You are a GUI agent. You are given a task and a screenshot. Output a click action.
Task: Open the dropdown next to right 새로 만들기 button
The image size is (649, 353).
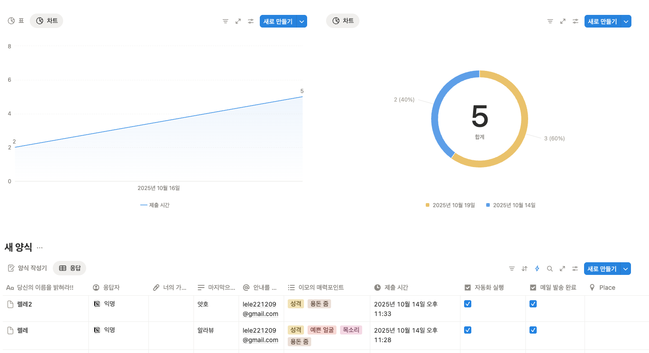(626, 21)
